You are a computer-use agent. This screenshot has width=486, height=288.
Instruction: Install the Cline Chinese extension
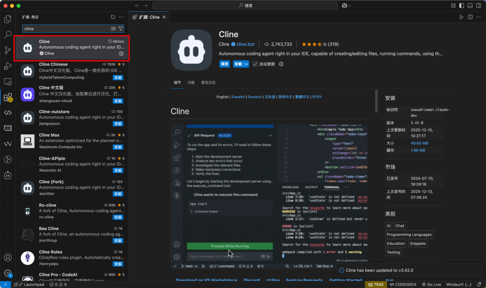[x=118, y=78]
